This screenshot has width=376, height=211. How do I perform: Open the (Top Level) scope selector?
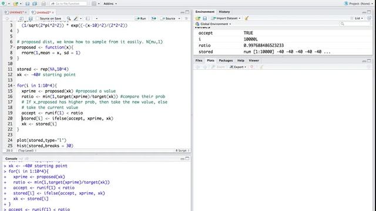(27, 151)
